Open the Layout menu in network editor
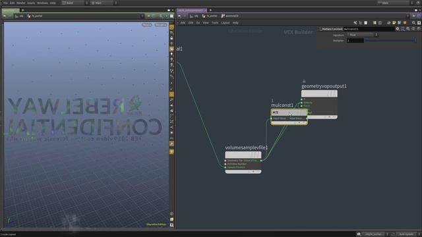The image size is (422, 237). 226,23
